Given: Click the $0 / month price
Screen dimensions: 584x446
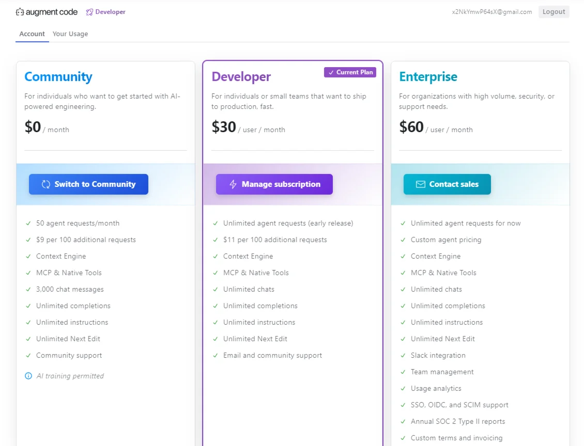Looking at the screenshot, I should click(x=47, y=127).
